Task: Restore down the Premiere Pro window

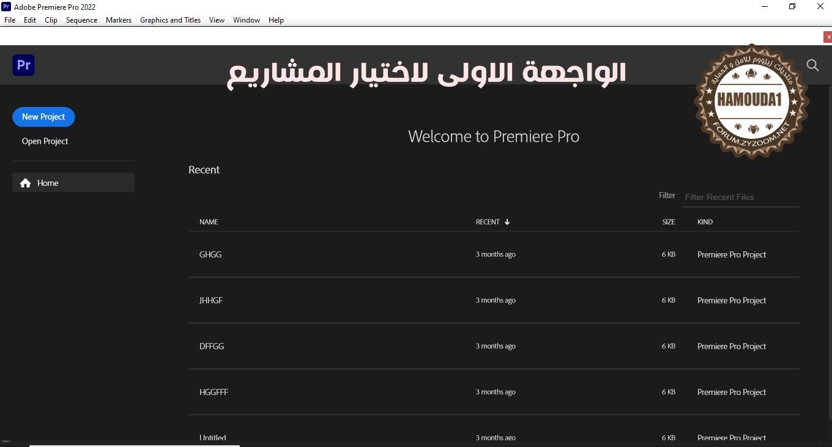Action: (792, 7)
